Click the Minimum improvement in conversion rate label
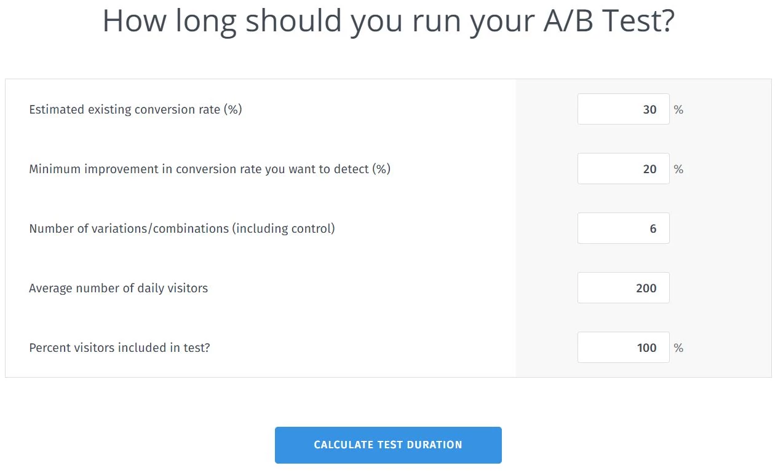778x471 pixels. 209,169
